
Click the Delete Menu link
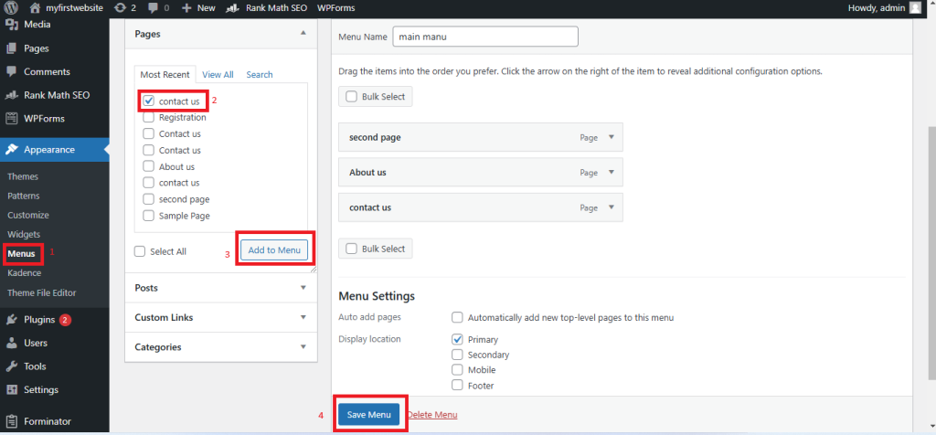click(x=432, y=415)
